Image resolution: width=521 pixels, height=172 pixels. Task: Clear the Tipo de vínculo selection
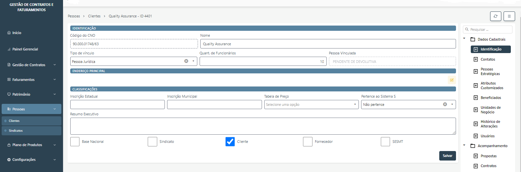[186, 61]
